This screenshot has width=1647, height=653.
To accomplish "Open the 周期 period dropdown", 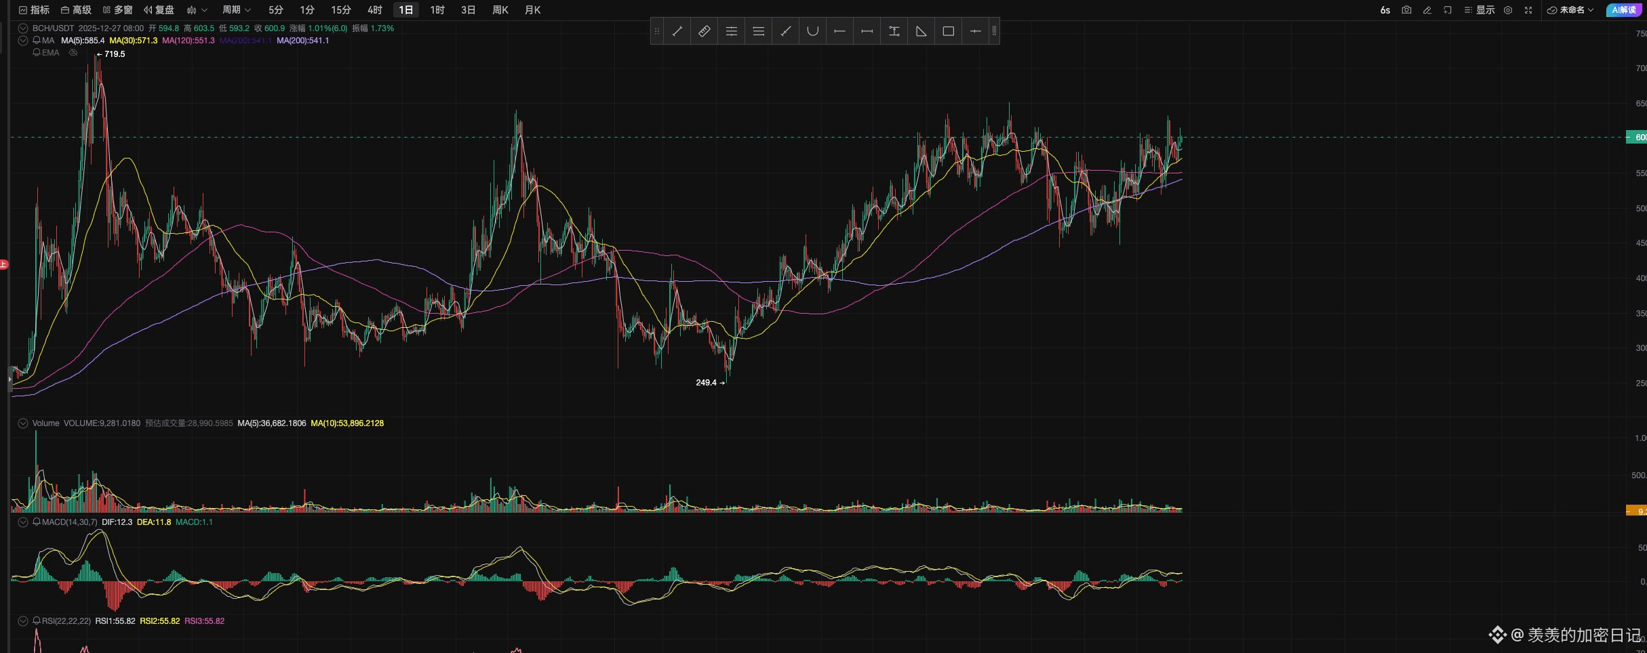I will [236, 10].
